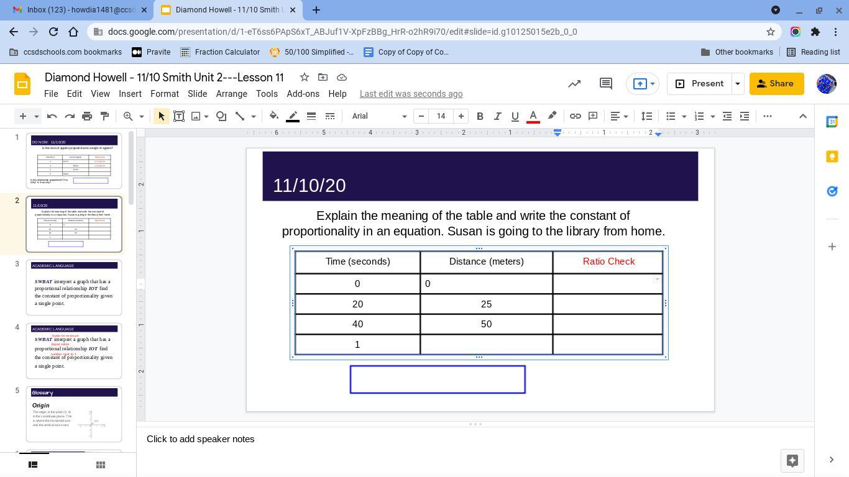Toggle Italic formatting
Image resolution: width=849 pixels, height=477 pixels.
[x=497, y=116]
